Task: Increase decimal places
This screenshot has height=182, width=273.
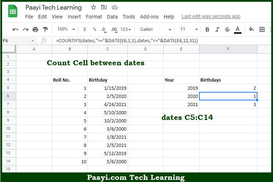Action: [114, 30]
